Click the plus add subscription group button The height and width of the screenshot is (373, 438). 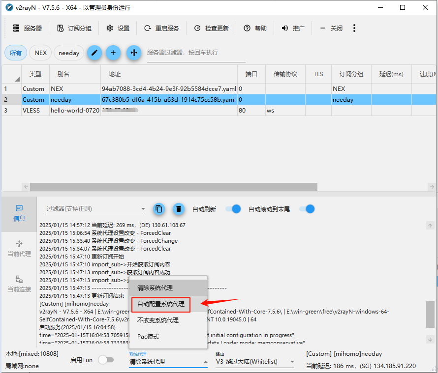click(x=113, y=53)
